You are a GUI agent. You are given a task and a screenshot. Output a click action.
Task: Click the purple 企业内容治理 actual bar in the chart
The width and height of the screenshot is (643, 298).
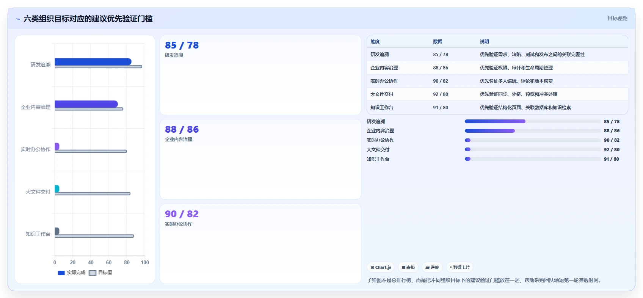86,104
